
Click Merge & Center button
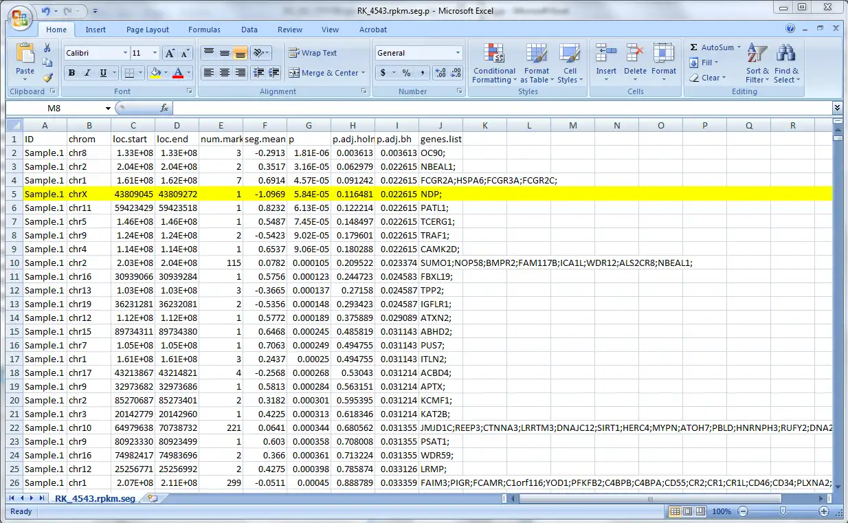pyautogui.click(x=324, y=73)
